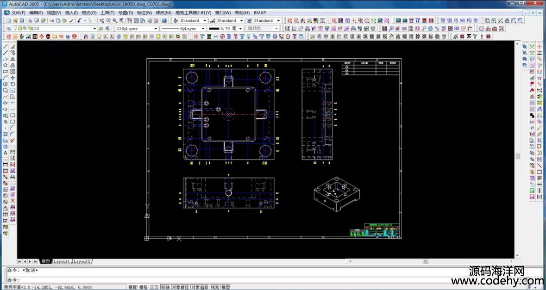Viewport: 546px width, 290px height.
Task: Open the BMXP menu
Action: [x=260, y=13]
